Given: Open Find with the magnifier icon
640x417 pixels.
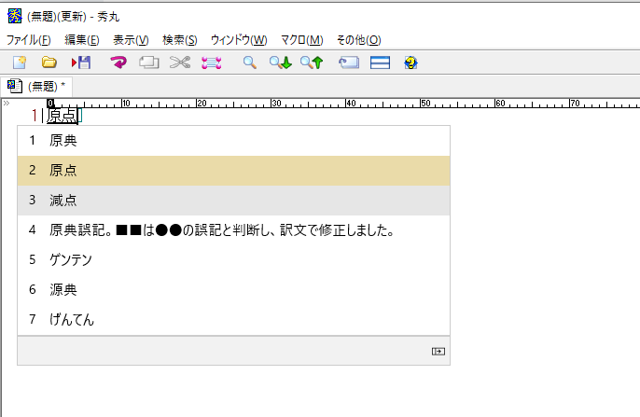Looking at the screenshot, I should [249, 63].
